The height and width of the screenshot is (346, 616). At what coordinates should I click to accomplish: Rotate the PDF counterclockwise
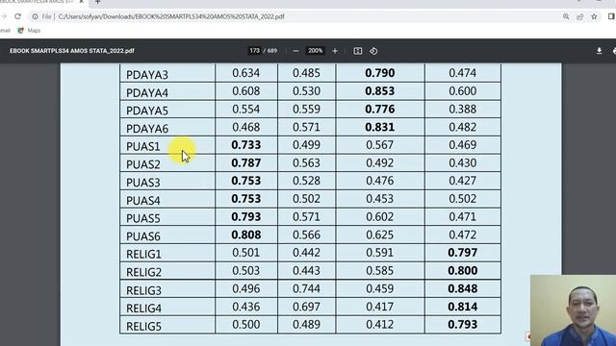click(x=373, y=51)
